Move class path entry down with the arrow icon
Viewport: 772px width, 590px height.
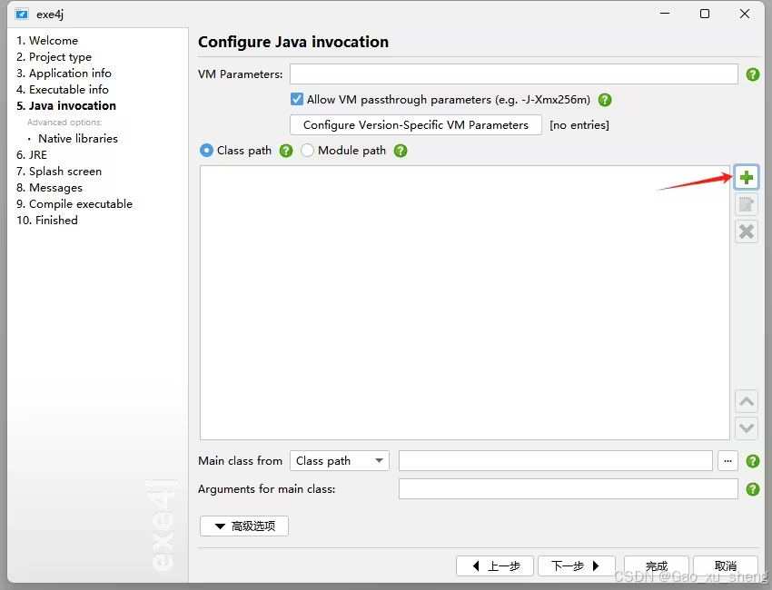click(747, 428)
